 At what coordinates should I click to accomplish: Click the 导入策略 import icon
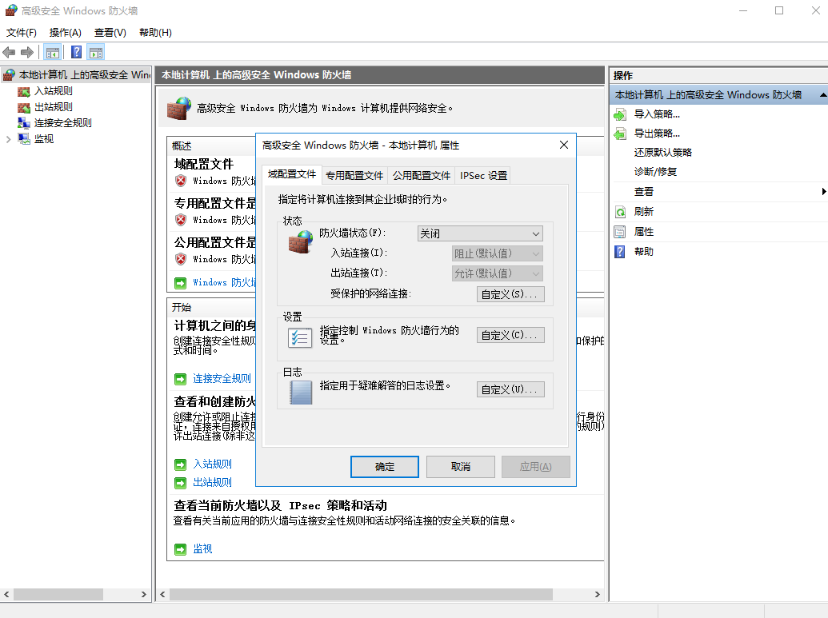pyautogui.click(x=620, y=114)
